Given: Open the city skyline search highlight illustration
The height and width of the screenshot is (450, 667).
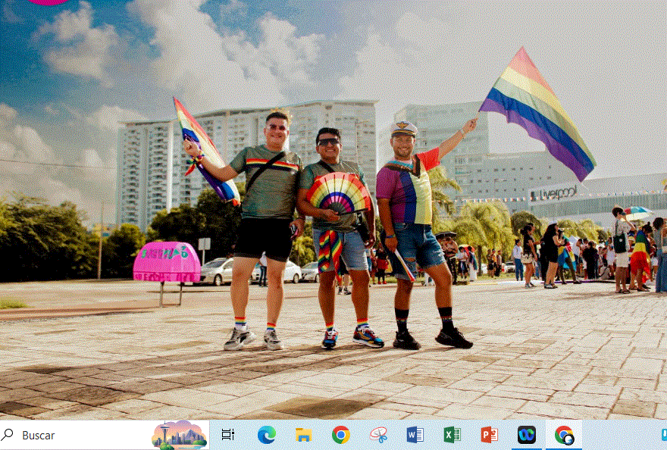Looking at the screenshot, I should click(x=179, y=435).
